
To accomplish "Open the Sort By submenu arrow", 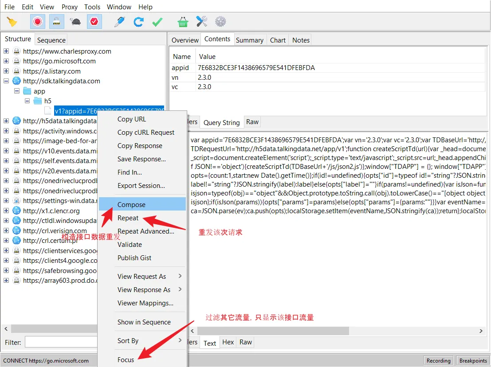I will click(x=180, y=340).
